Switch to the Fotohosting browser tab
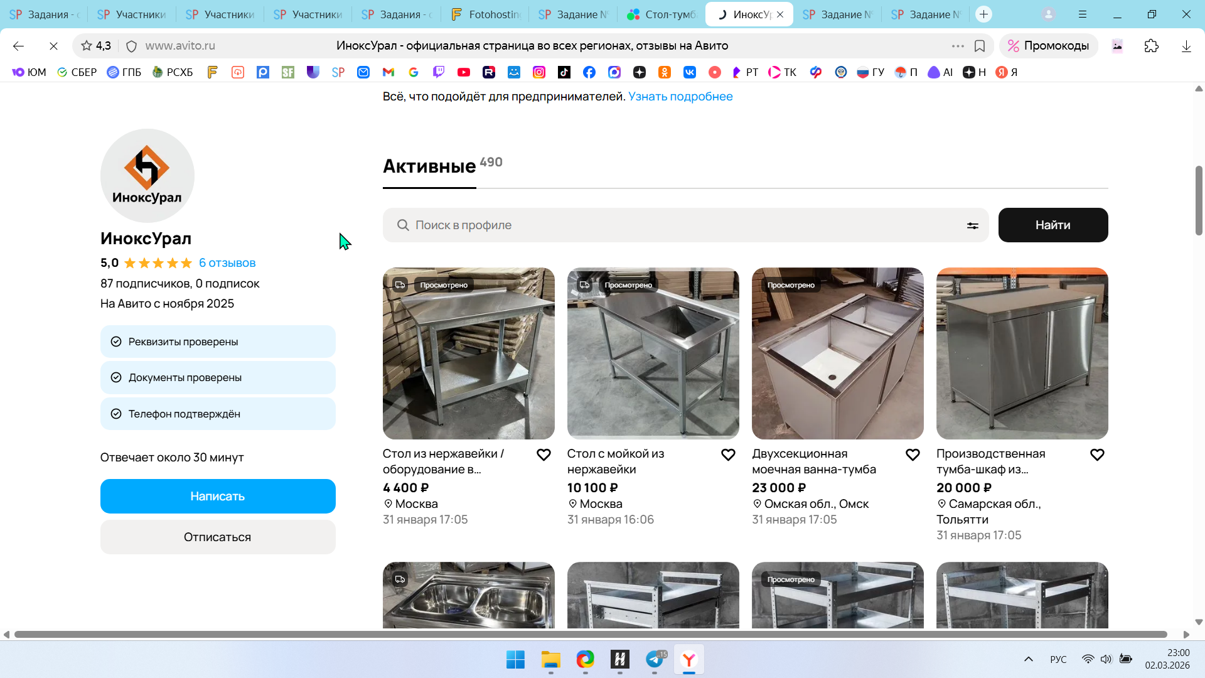1205x678 pixels. coord(486,14)
